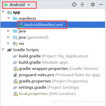
Task: Click the settings.gradle elephant icon
Action: click(x=15, y=87)
